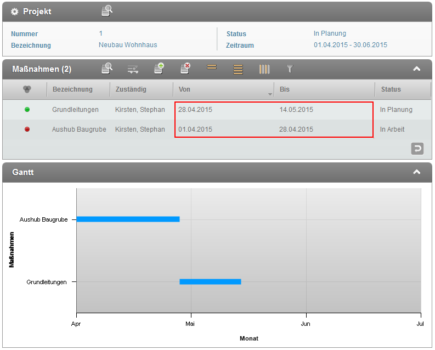Click the back arrow button below the table

(x=417, y=149)
